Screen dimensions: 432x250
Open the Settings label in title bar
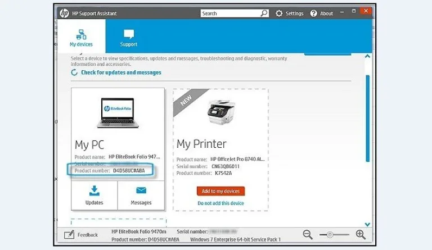point(294,13)
